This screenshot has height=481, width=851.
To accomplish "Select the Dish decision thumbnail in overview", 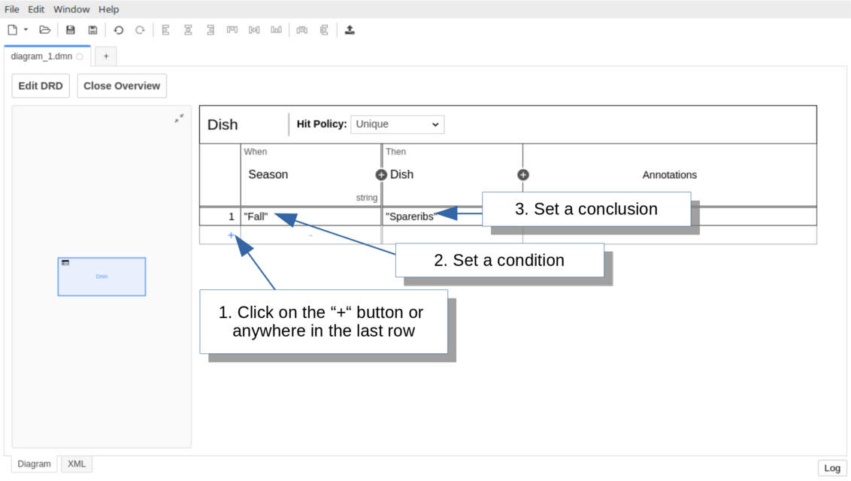I will [101, 277].
